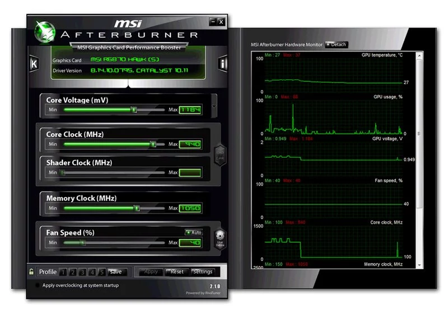
Task: Click the graphics card name MSI R6870 HAWK
Action: coord(125,59)
